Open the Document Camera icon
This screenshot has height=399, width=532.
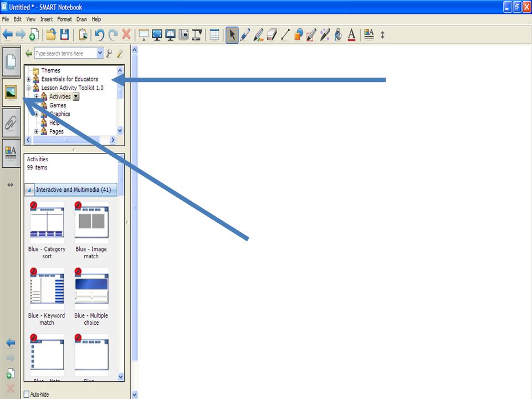coord(197,34)
